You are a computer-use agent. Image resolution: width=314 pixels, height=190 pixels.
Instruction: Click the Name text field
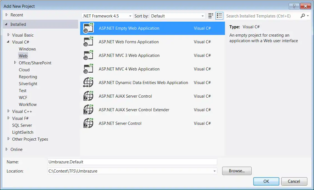coord(132,162)
